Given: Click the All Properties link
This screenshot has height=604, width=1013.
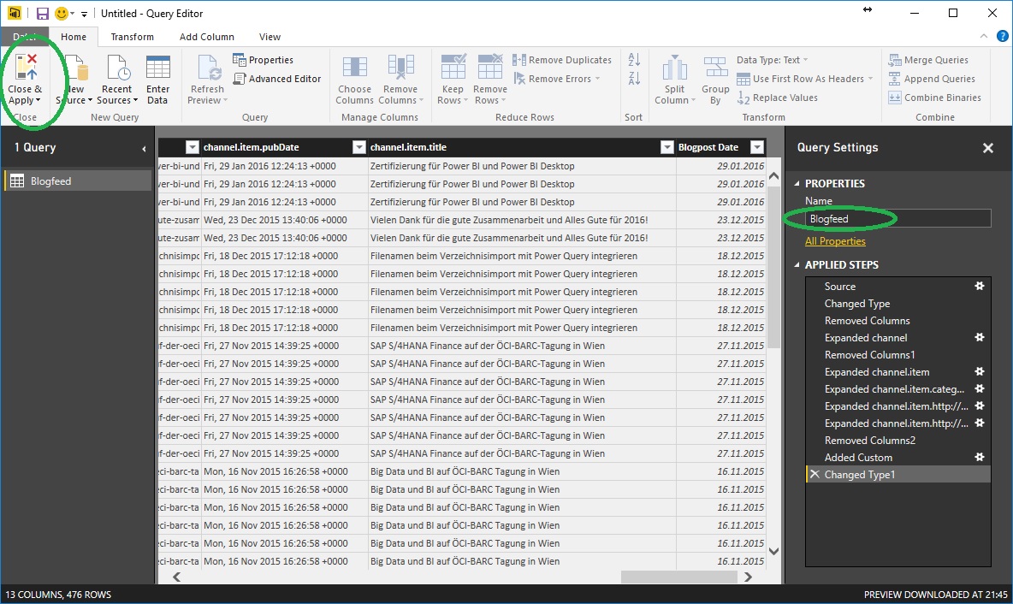Looking at the screenshot, I should 835,241.
